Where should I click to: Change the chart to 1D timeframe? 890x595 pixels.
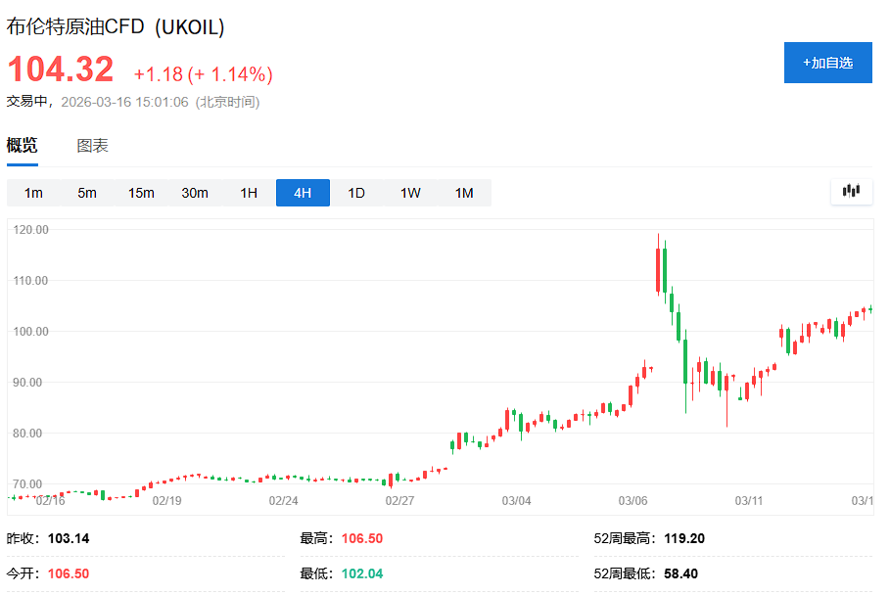[x=355, y=193]
